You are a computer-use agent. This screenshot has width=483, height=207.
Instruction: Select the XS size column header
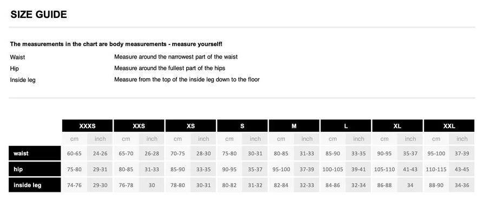191,126
